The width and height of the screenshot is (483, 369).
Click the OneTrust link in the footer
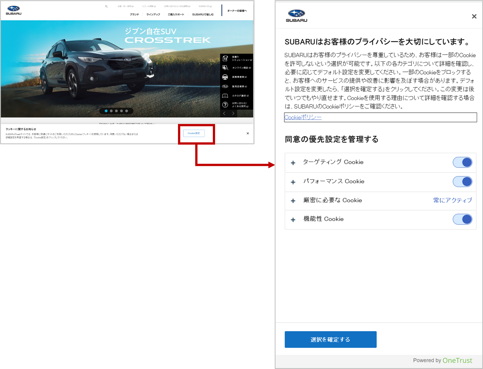(x=457, y=360)
